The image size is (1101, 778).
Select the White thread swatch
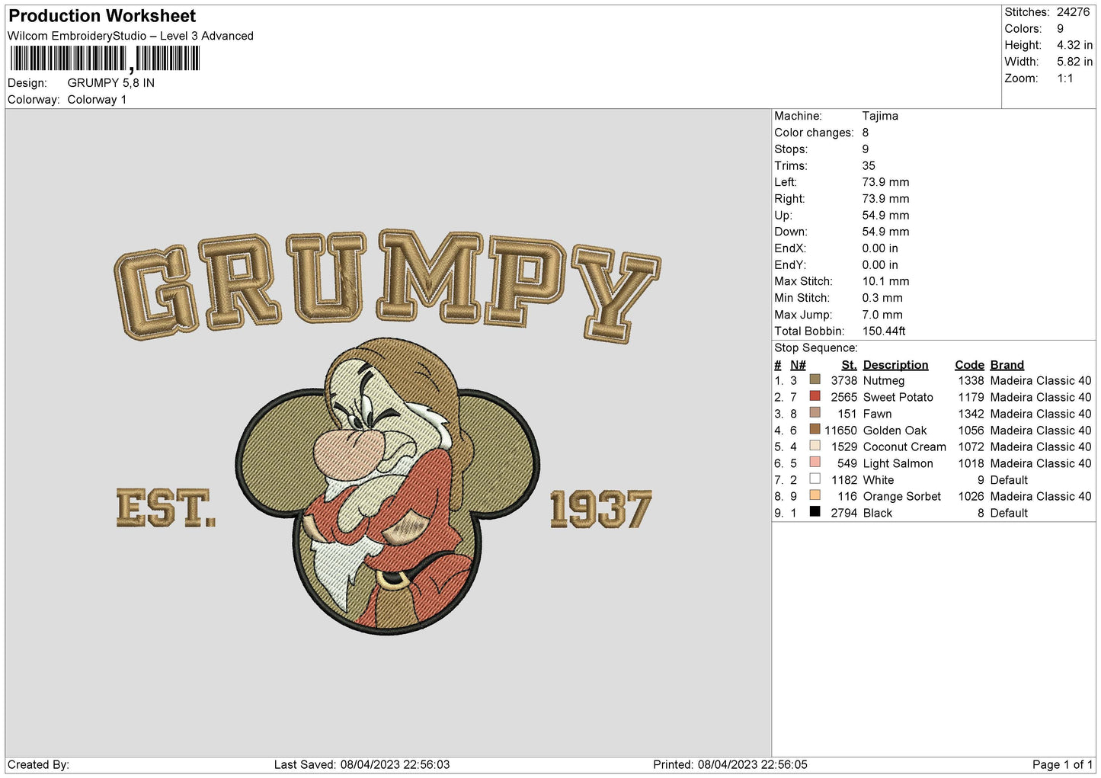point(815,479)
